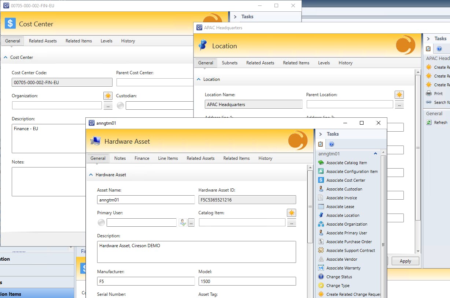The height and width of the screenshot is (298, 450).
Task: Click the Catalog Item browse ellipsis button
Action: coord(291,223)
